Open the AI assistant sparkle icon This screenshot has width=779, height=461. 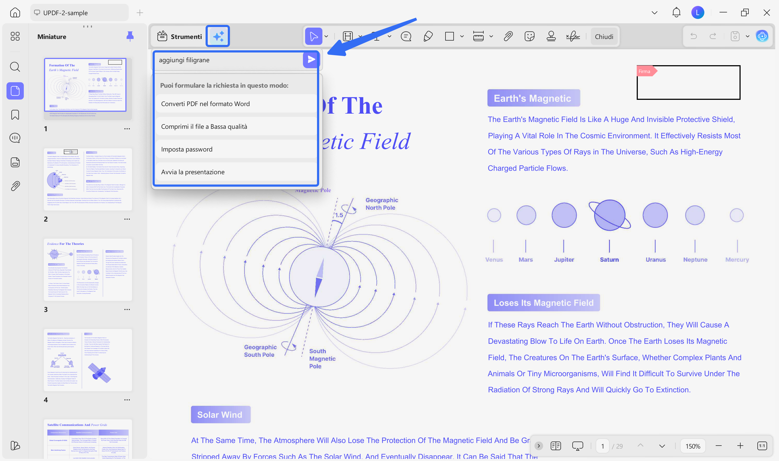coord(218,36)
